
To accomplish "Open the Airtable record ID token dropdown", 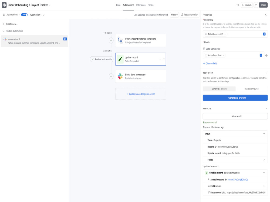I will 225,34.
